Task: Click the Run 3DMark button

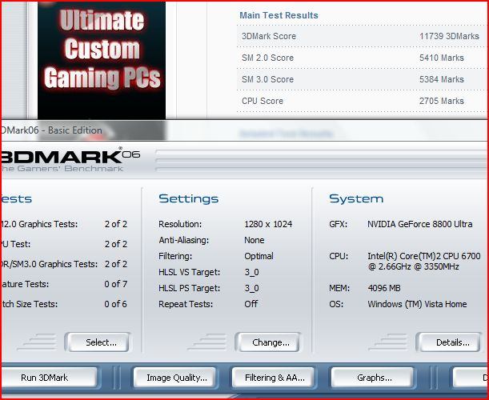Action: (49, 378)
